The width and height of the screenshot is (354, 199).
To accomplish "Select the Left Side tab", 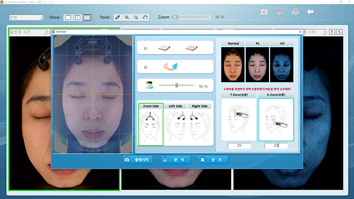I will [175, 106].
